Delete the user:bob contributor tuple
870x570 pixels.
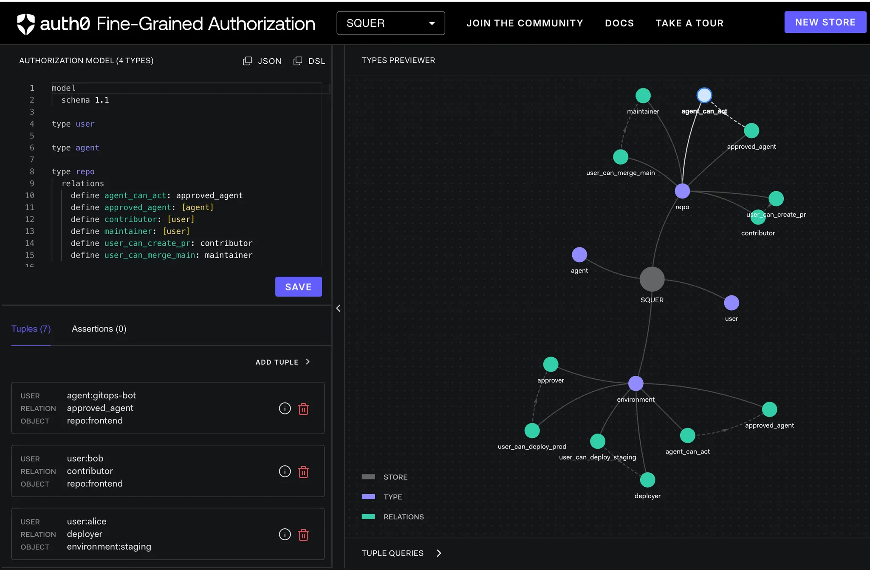click(303, 472)
